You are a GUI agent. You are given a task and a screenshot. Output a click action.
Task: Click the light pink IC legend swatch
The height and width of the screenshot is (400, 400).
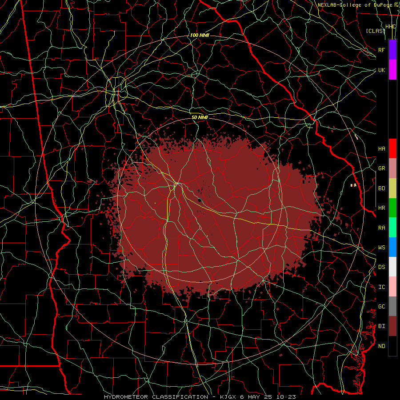click(x=392, y=287)
